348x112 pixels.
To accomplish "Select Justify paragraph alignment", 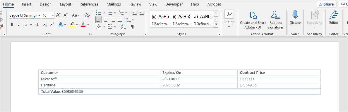I will [x=120, y=20].
